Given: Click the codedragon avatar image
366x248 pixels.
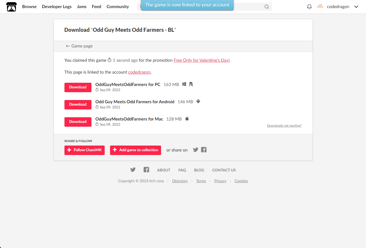Looking at the screenshot, I should 320,6.
